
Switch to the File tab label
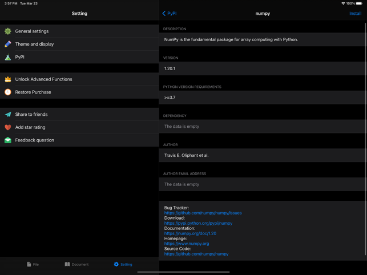36,265
